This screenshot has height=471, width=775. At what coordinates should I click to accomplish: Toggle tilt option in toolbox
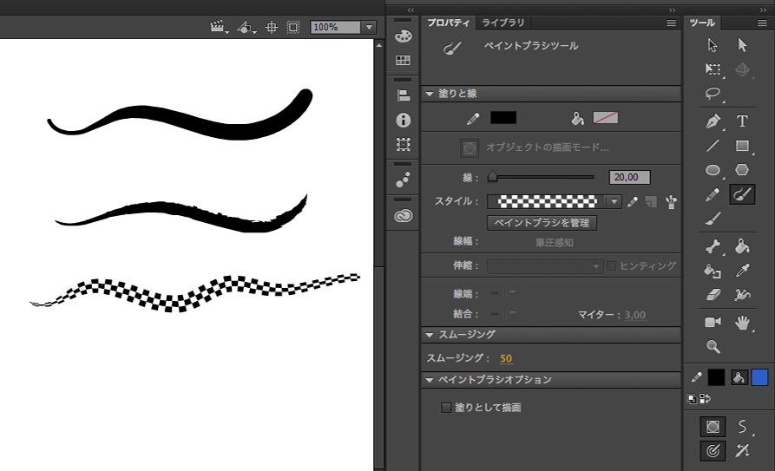pos(742,451)
